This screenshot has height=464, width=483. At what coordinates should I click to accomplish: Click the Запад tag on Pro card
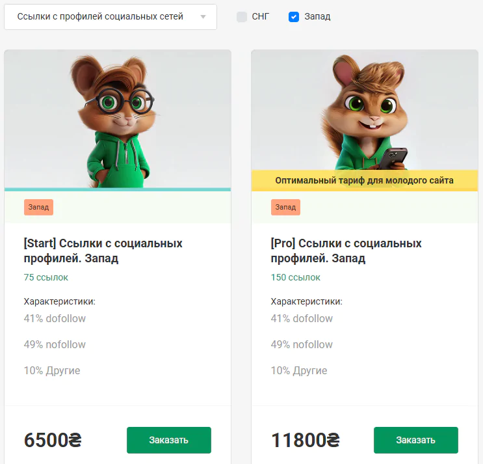tap(285, 207)
